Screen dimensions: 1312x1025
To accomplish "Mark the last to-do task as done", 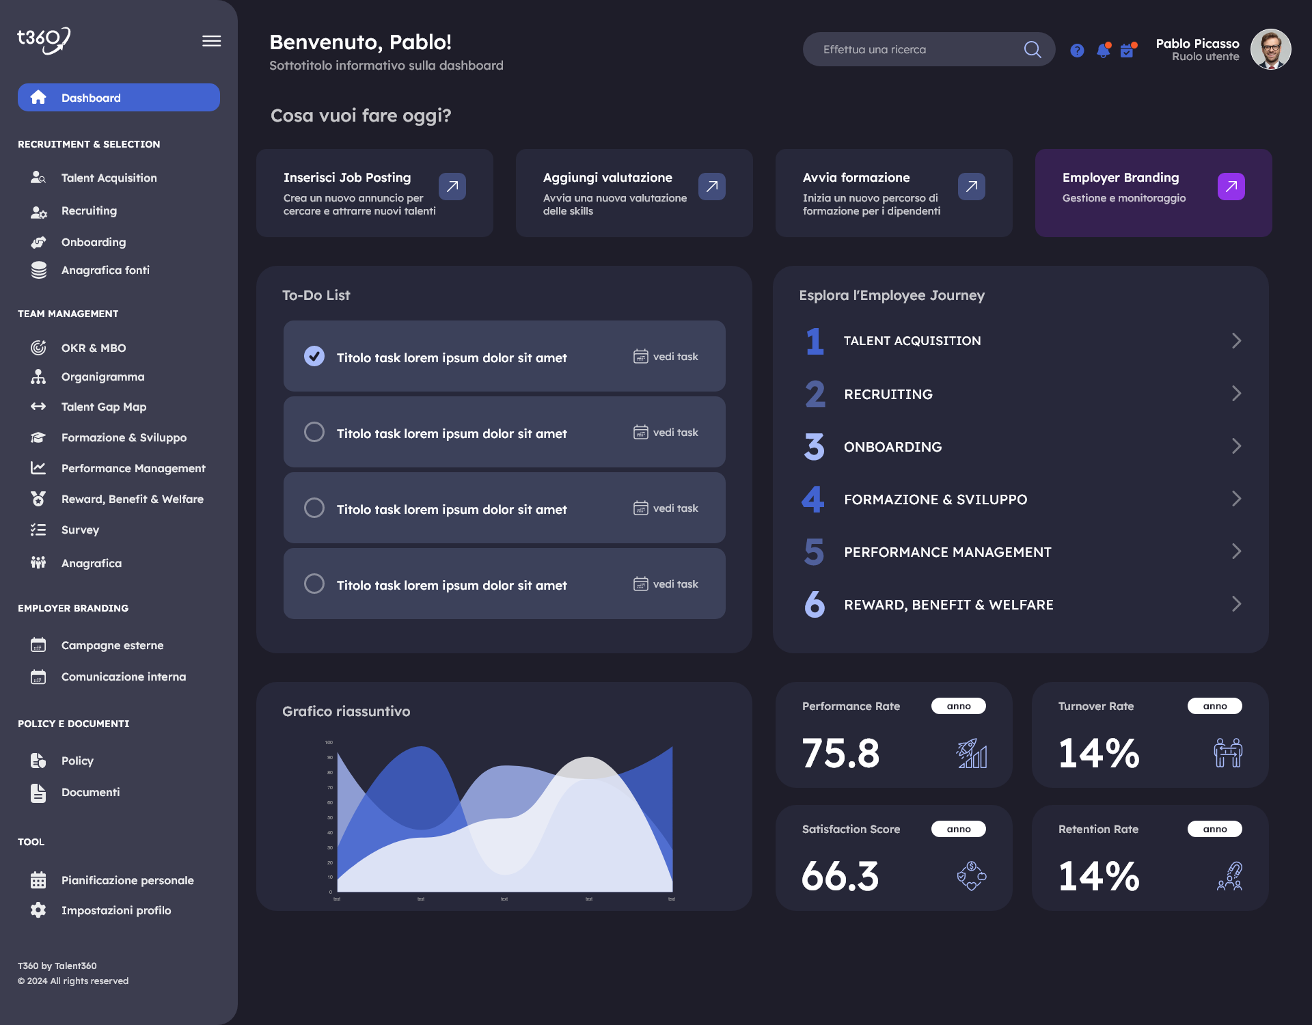I will (314, 584).
